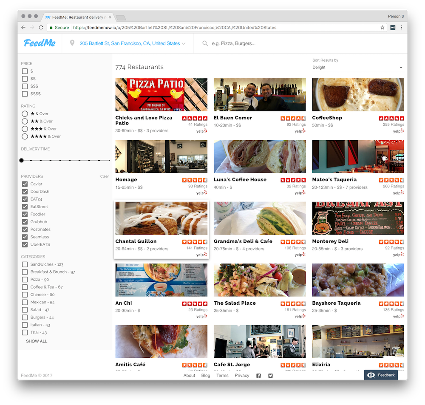
Task: Open the About footer link
Action: pyautogui.click(x=189, y=375)
